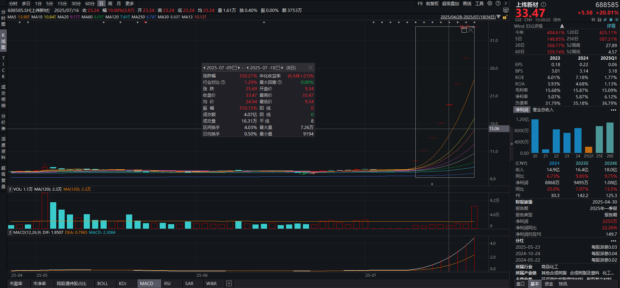620x288 pixels.
Task: Open the 盘口 tab in the right panel
Action: 520,284
